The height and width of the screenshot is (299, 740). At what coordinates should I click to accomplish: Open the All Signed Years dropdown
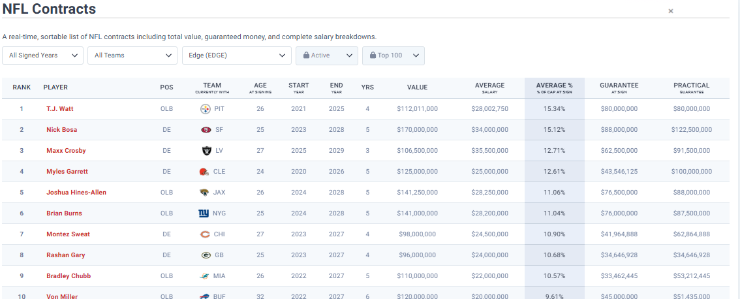point(43,55)
